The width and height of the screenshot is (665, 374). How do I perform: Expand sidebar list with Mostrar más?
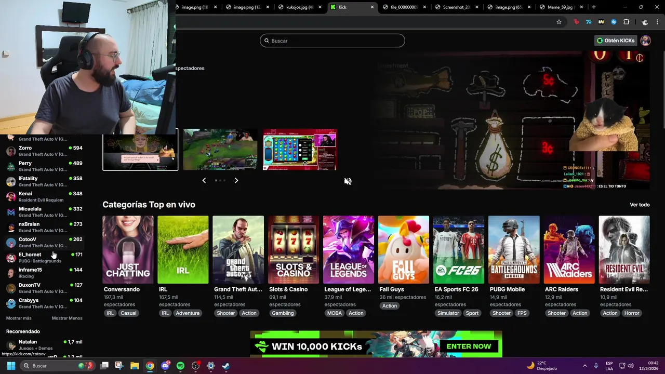click(x=19, y=318)
